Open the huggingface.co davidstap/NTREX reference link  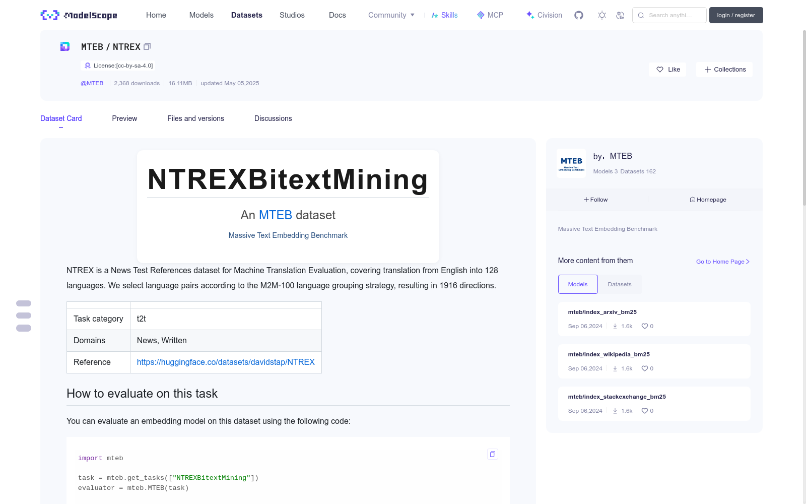pyautogui.click(x=226, y=362)
